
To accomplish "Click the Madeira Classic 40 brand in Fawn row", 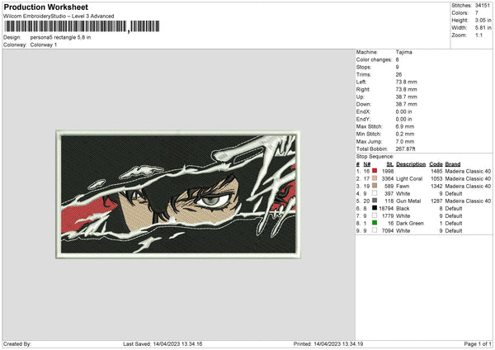I will [468, 186].
